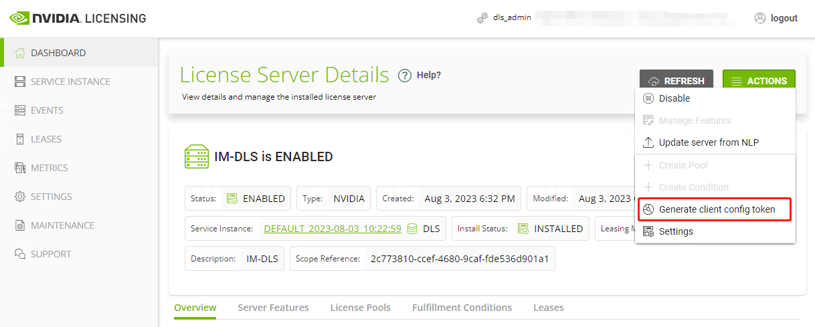
Task: Click the Generate client config token icon
Action: pos(648,209)
